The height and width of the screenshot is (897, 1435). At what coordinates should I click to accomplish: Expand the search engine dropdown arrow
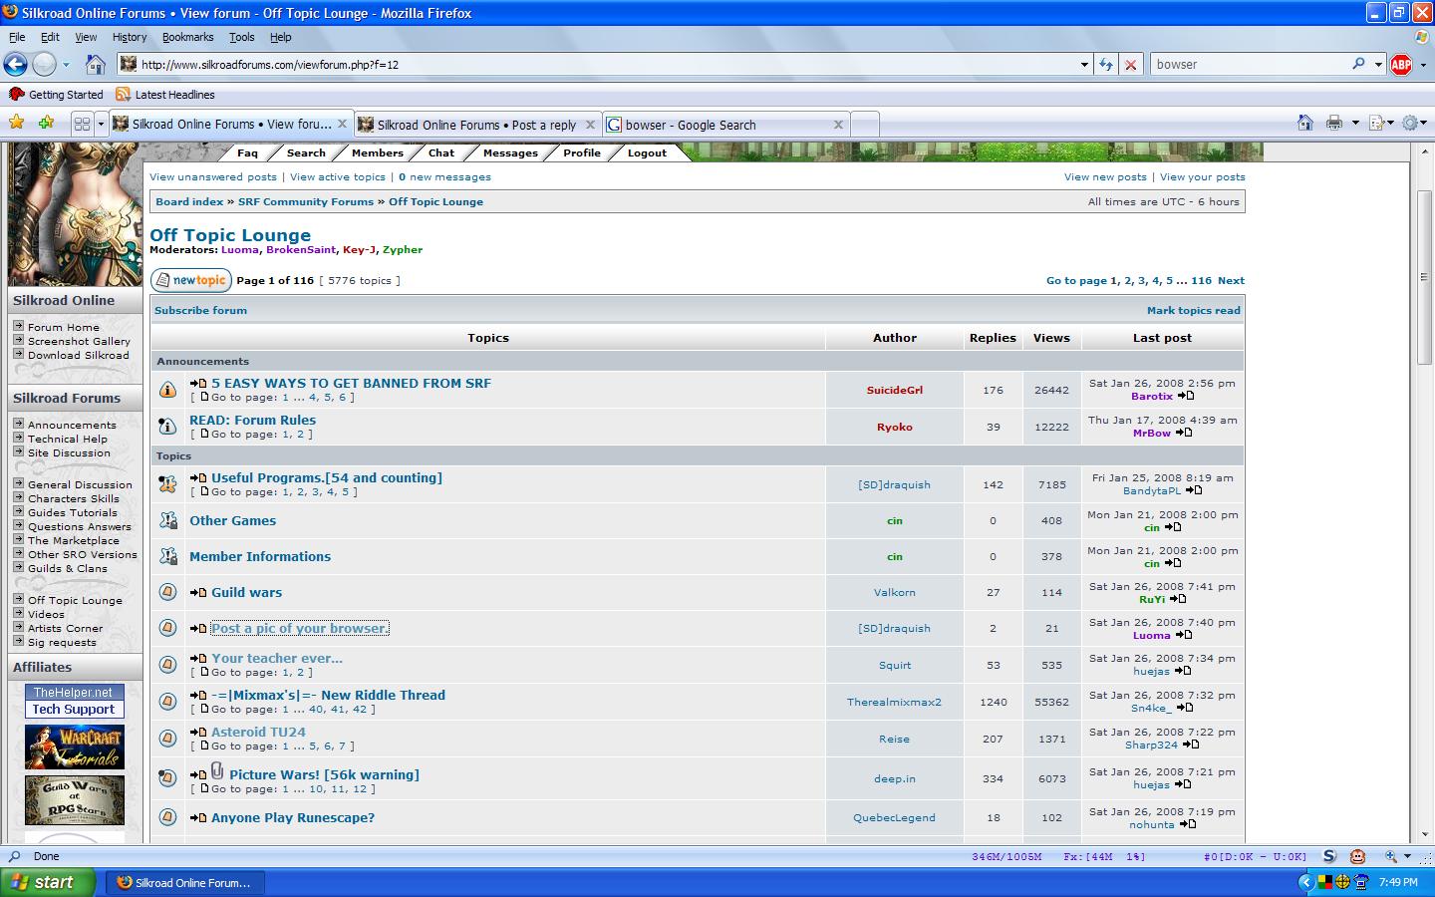coord(1378,65)
